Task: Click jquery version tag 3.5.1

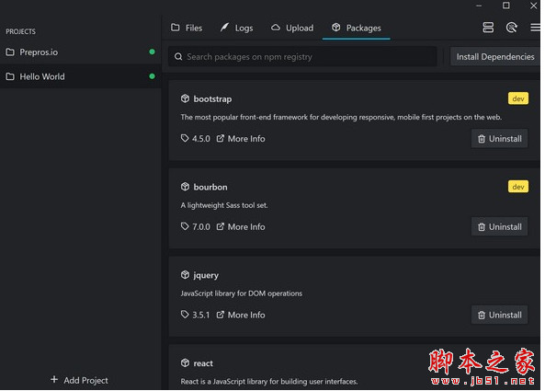Action: point(196,315)
